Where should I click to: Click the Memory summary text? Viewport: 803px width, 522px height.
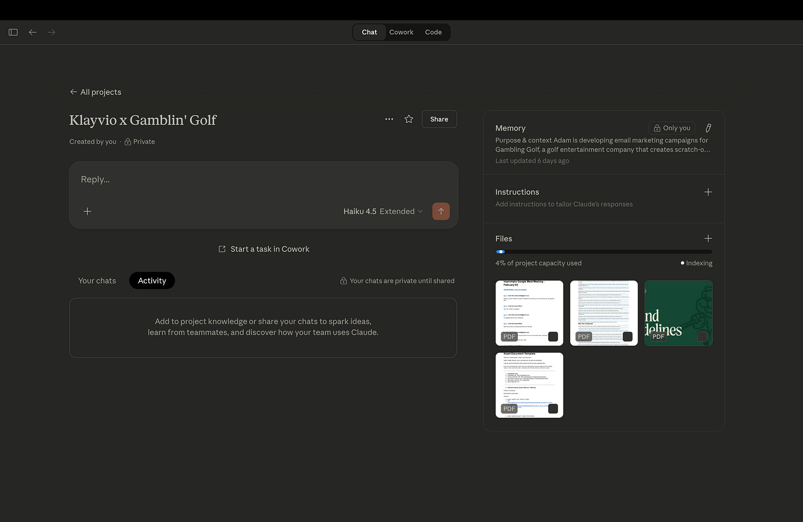pyautogui.click(x=603, y=145)
